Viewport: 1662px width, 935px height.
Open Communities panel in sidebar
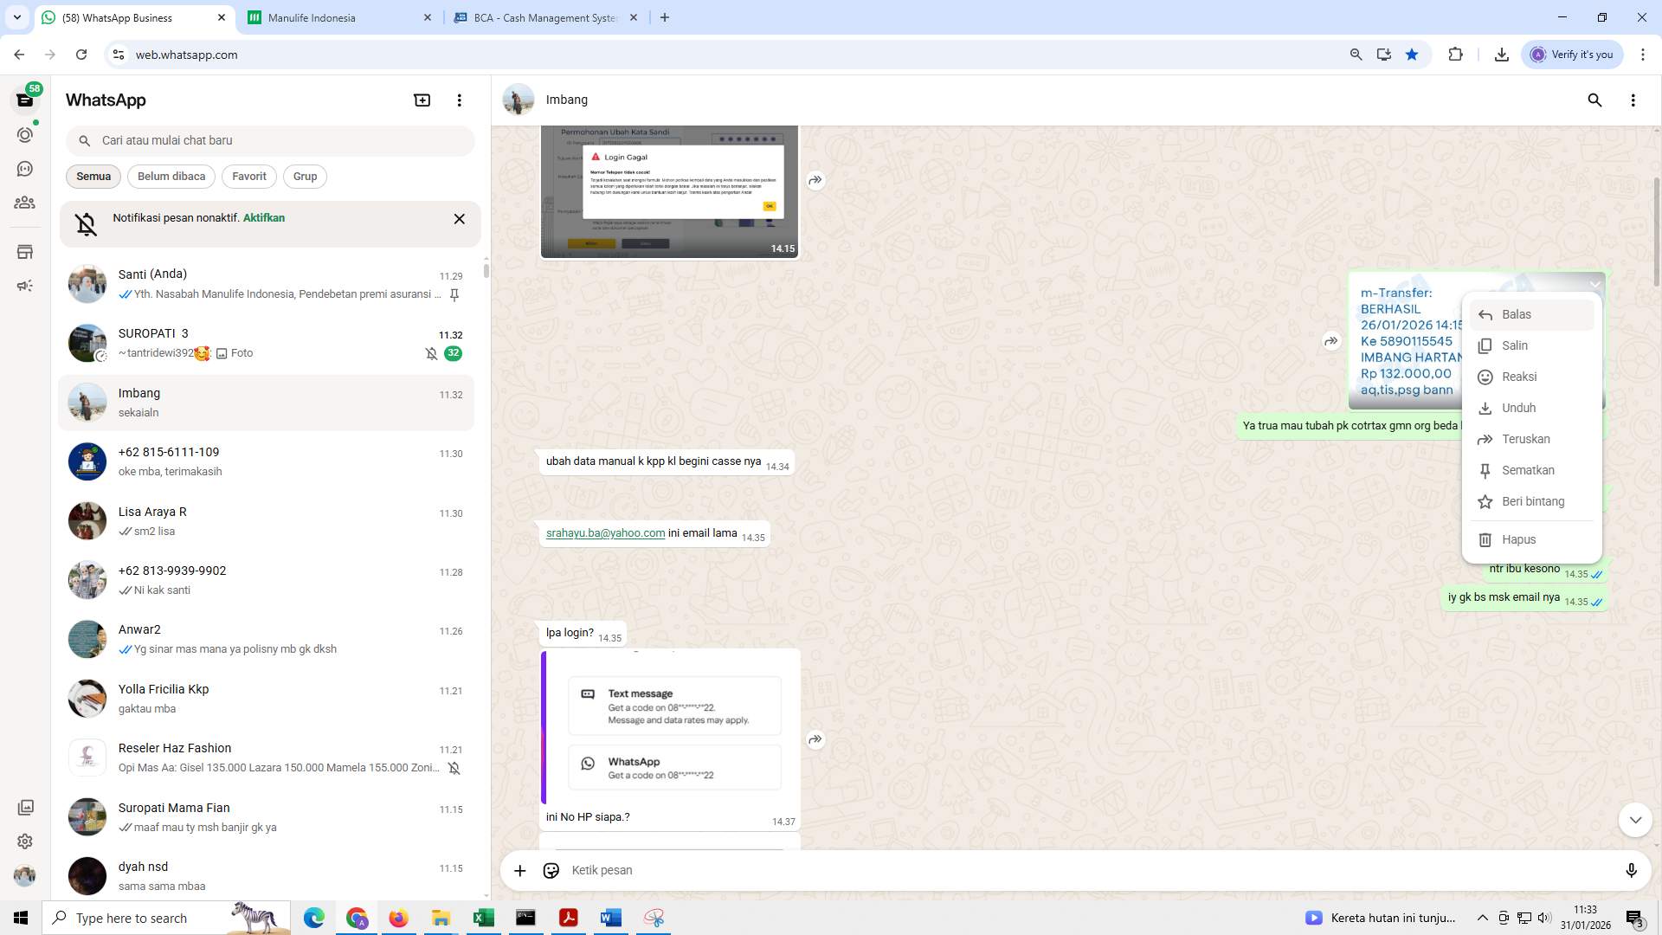pyautogui.click(x=25, y=203)
